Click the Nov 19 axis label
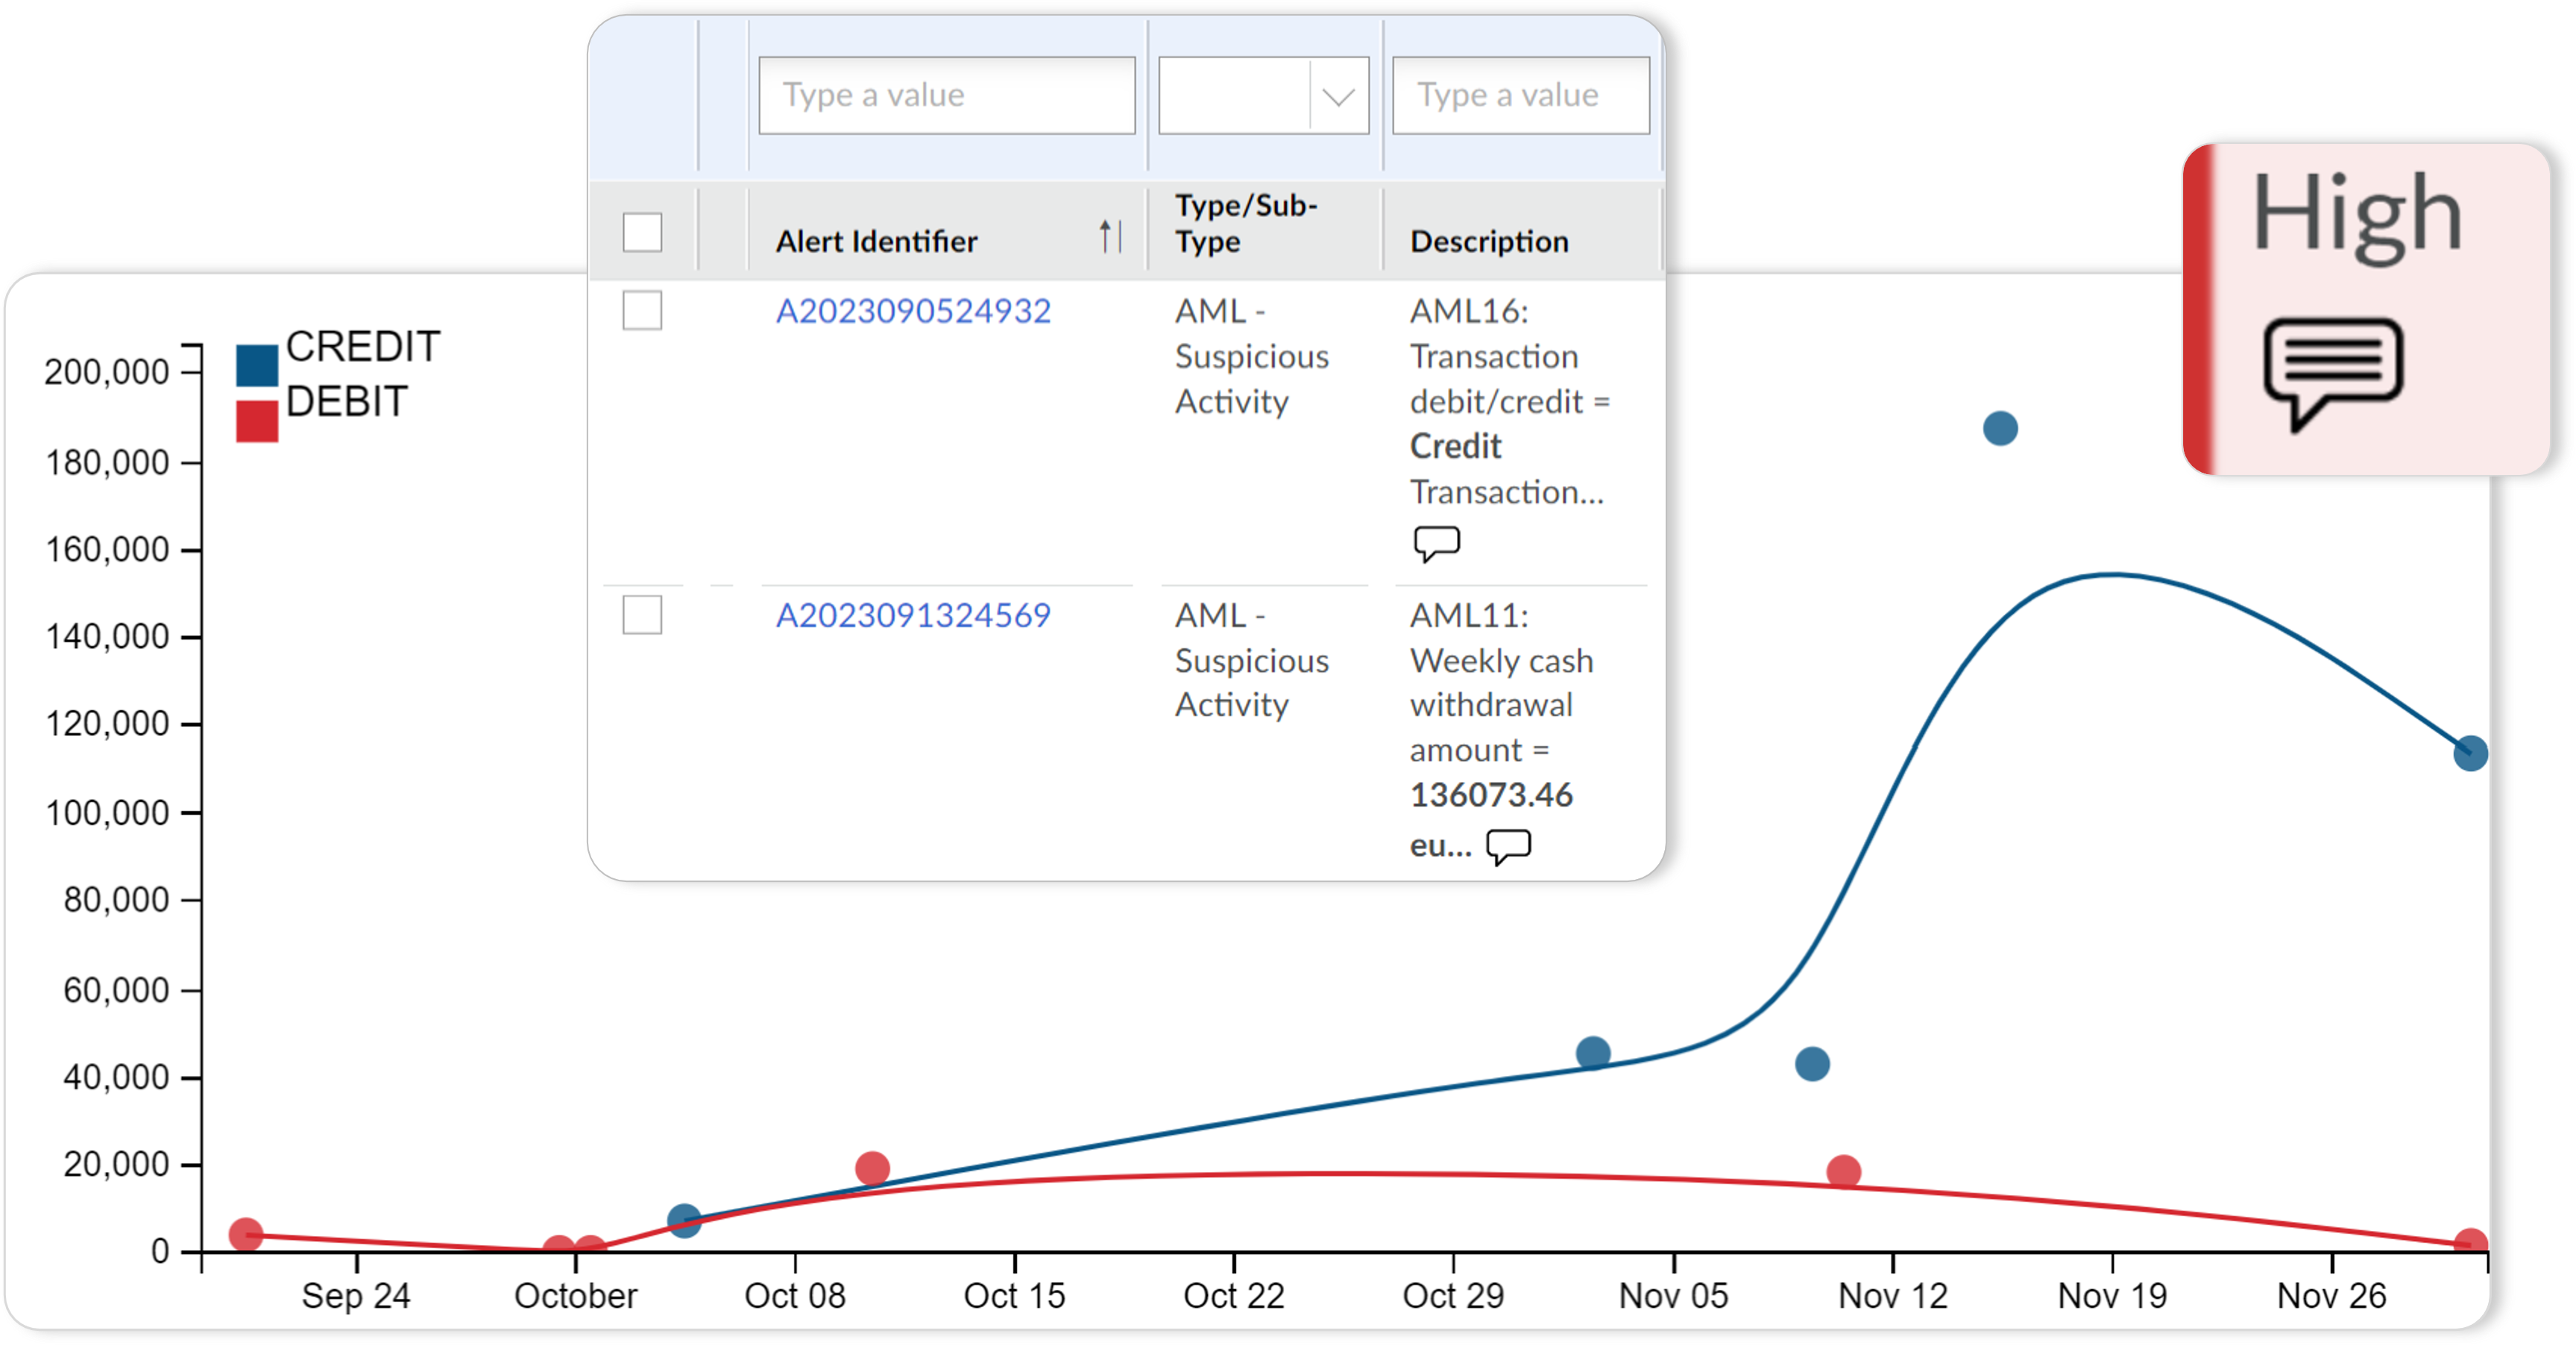The height and width of the screenshot is (1345, 2576). click(2112, 1296)
